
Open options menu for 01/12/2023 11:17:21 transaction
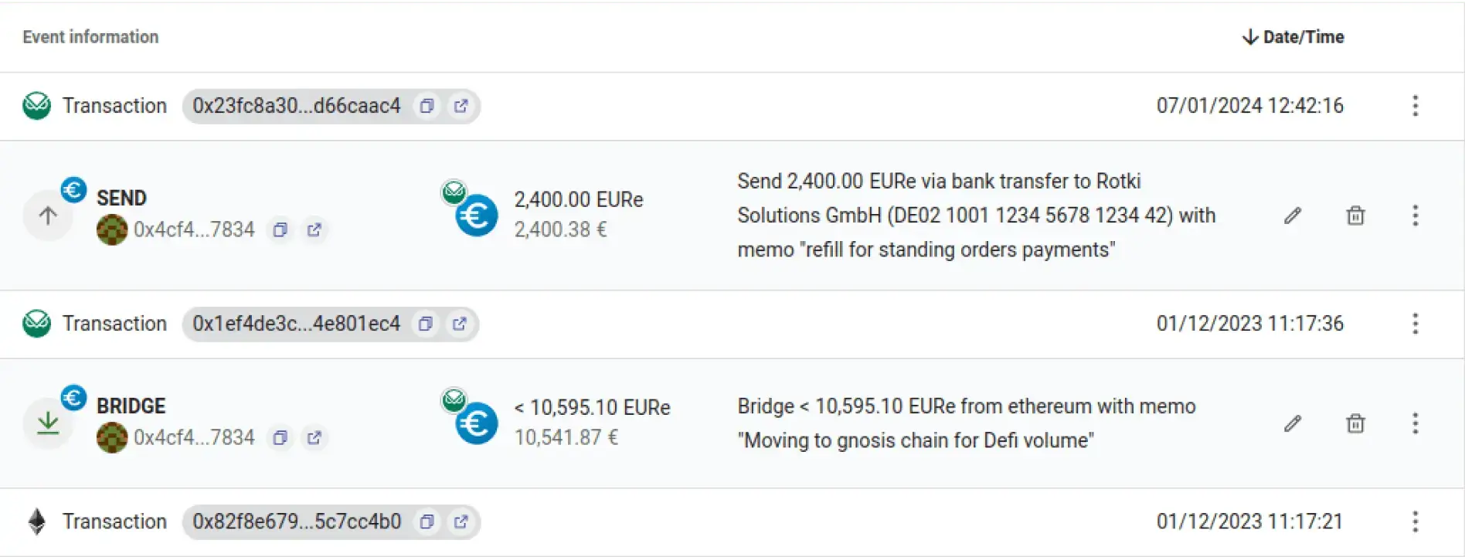click(1415, 522)
